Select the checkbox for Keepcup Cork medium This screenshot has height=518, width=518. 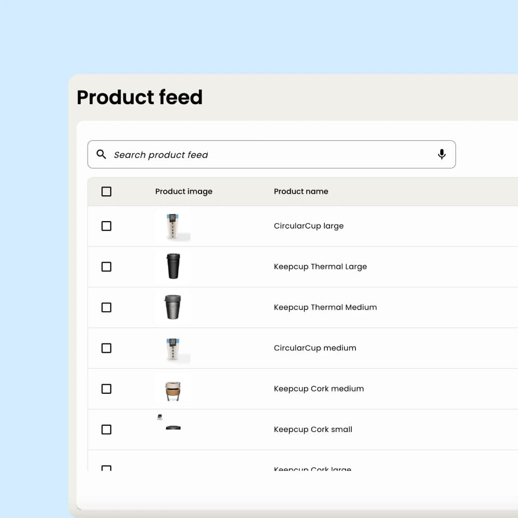(106, 388)
